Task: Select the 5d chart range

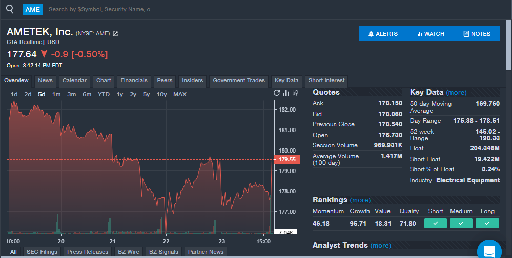Action: pyautogui.click(x=42, y=94)
